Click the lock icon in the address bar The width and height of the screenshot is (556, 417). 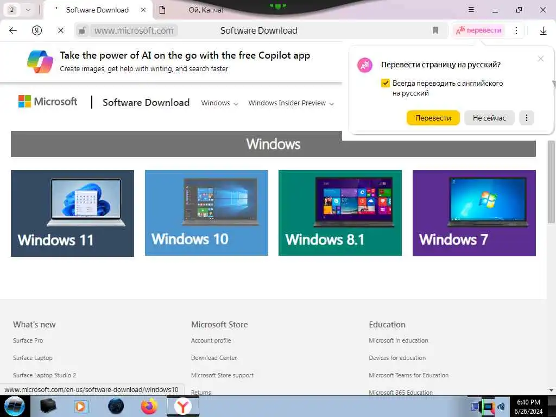tap(83, 30)
